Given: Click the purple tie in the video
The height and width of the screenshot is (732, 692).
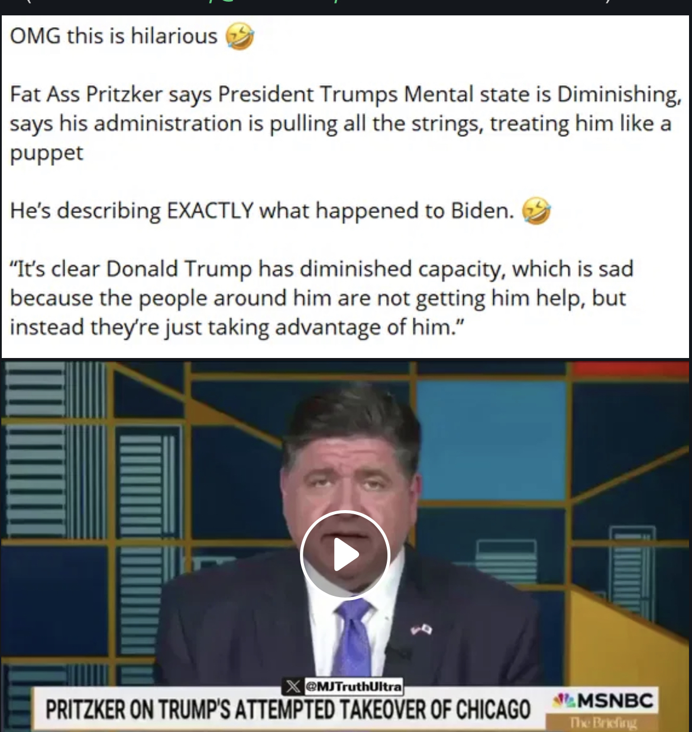Looking at the screenshot, I should (353, 639).
